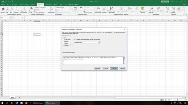Toggle the Tab delimiter checkbox
Screen dimensions: 188x105
click(63, 38)
